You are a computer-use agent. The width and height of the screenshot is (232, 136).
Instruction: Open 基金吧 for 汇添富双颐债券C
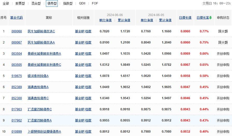[x=80, y=109]
